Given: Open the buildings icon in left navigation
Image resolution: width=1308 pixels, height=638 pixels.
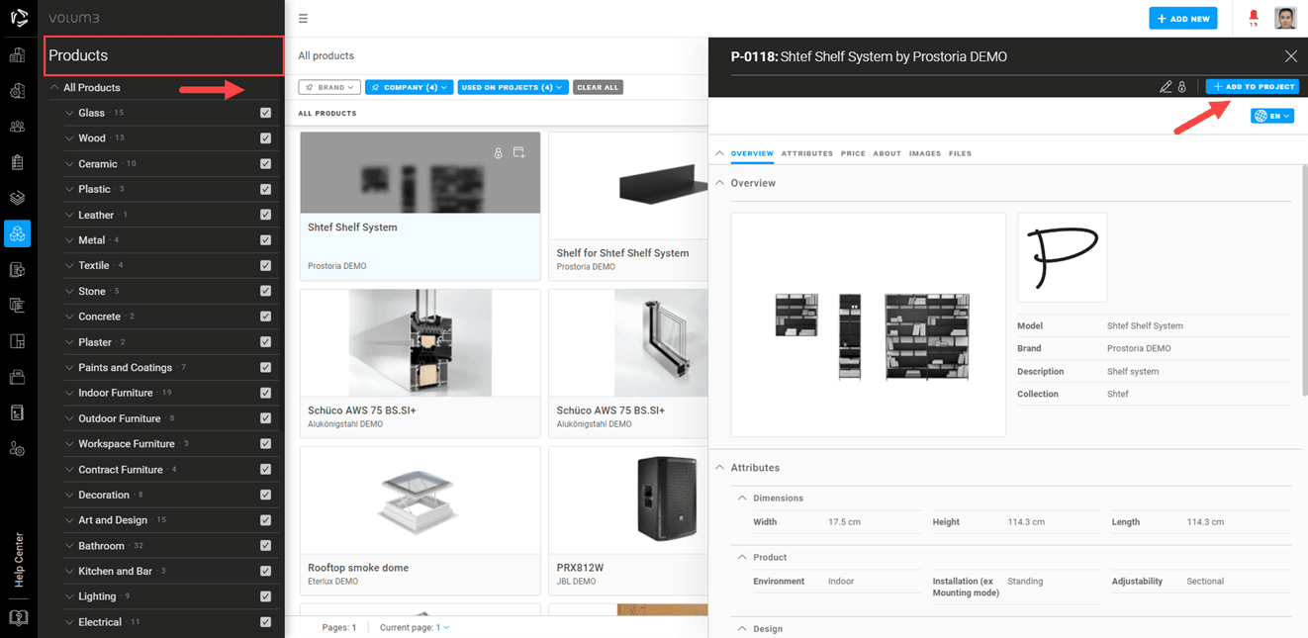Looking at the screenshot, I should (x=17, y=55).
